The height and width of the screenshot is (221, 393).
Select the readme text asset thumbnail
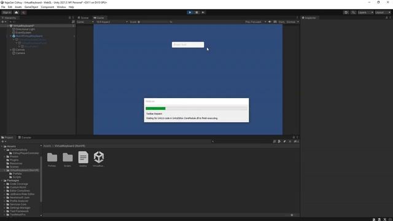tap(83, 159)
